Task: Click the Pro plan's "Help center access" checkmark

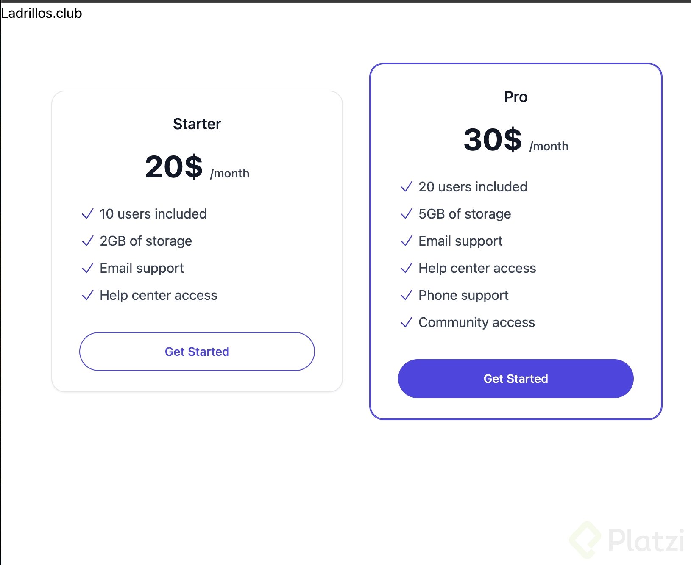Action: tap(406, 268)
